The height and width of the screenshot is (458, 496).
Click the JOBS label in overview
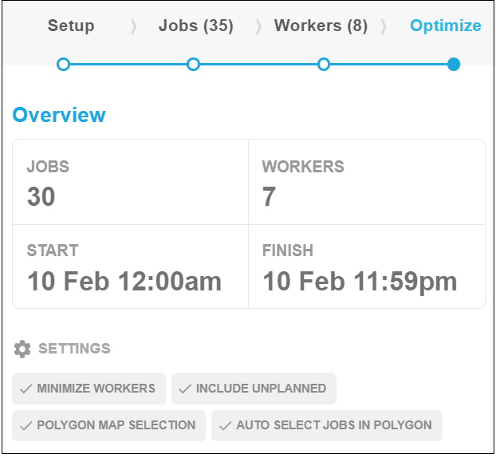click(48, 167)
